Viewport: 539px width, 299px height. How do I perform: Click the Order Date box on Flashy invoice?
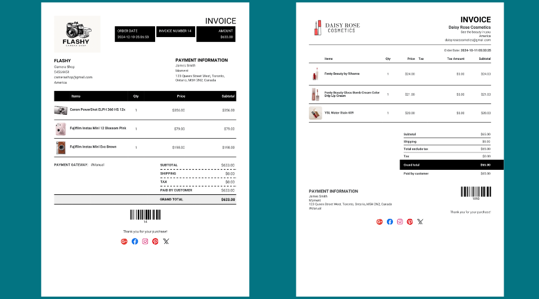point(135,34)
